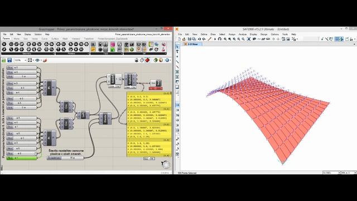Image resolution: width=357 pixels, height=201 pixels.
Task: Click the green open-file icon in Grasshopper canvas toolbar
Action: [x=4, y=60]
